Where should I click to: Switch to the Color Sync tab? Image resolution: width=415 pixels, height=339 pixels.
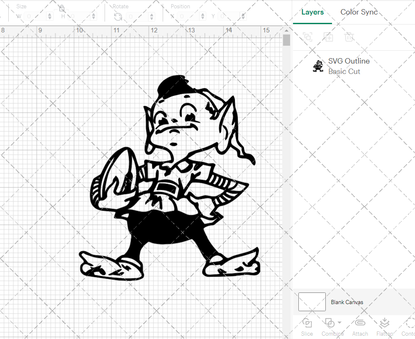tap(359, 12)
